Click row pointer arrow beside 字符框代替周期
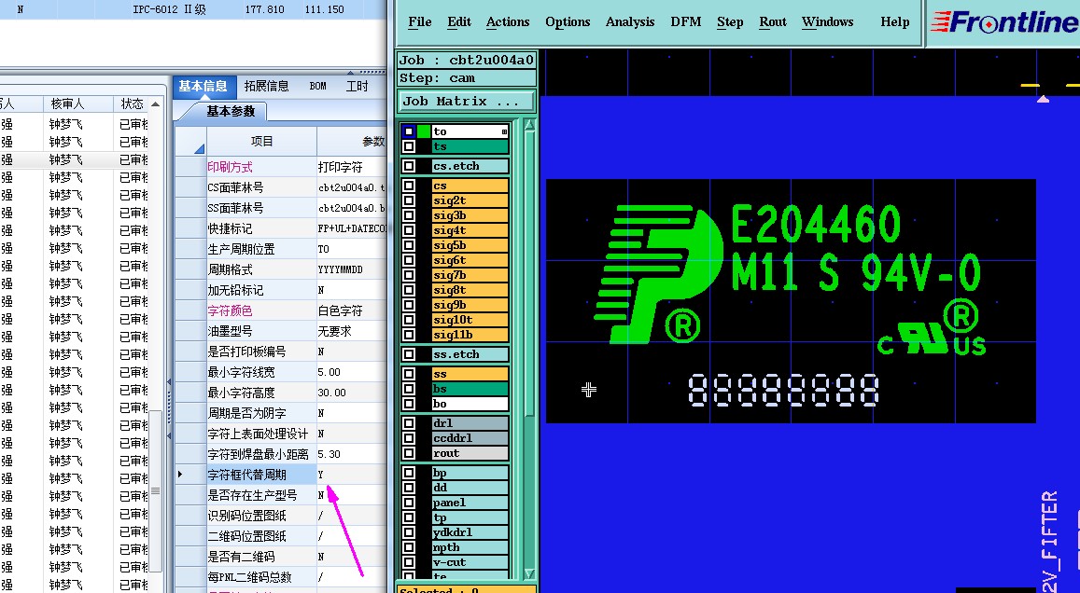Screen dimensions: 1080x593 tap(180, 474)
